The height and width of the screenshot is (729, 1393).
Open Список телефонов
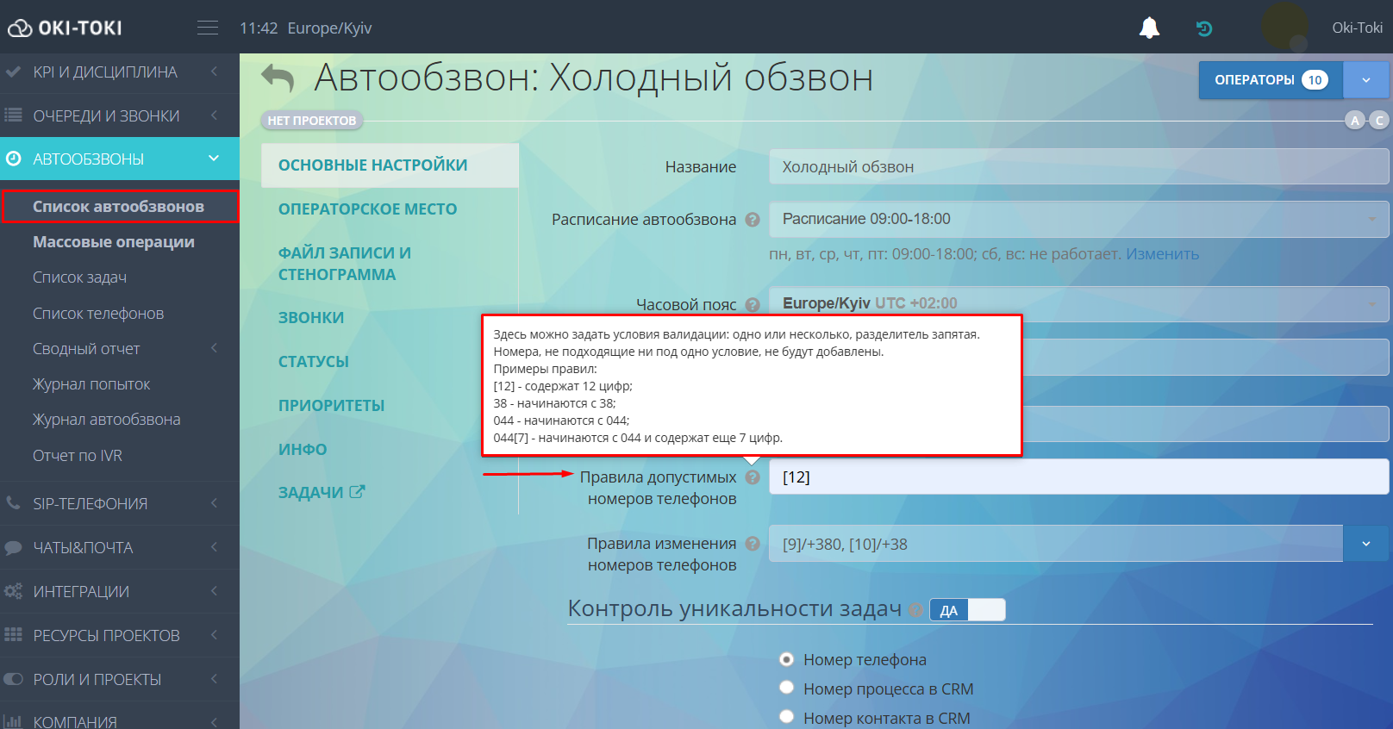coord(98,314)
